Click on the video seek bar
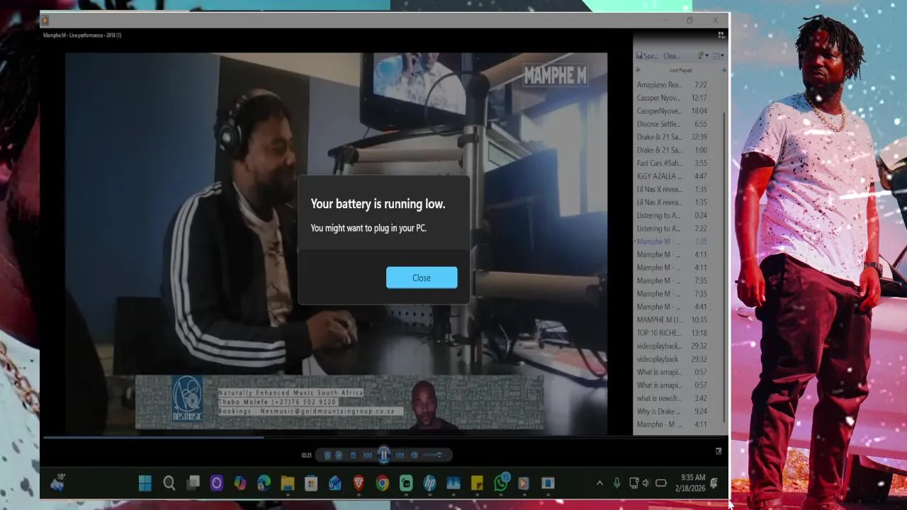The height and width of the screenshot is (510, 907). tap(337, 437)
